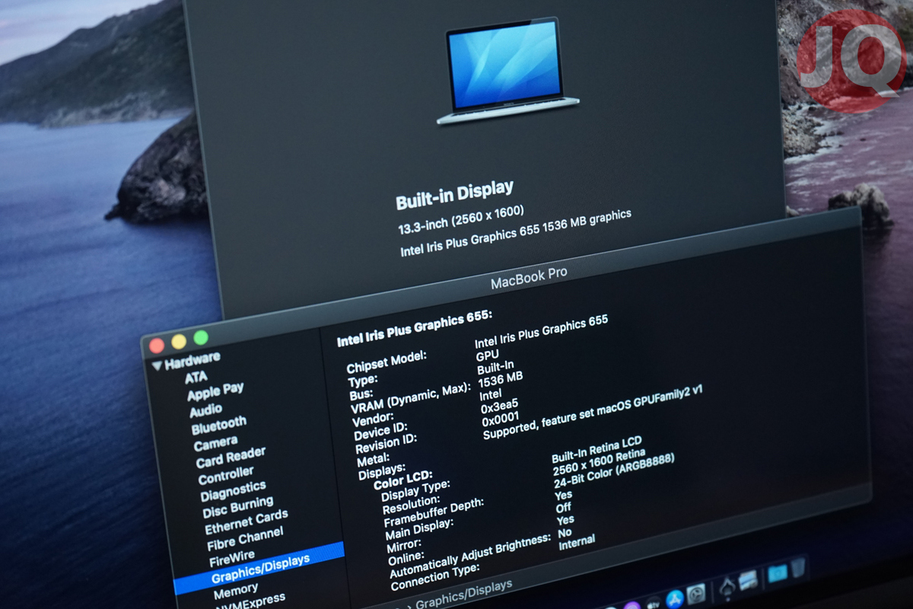913x609 pixels.
Task: Open the FireWire entry
Action: (x=231, y=558)
